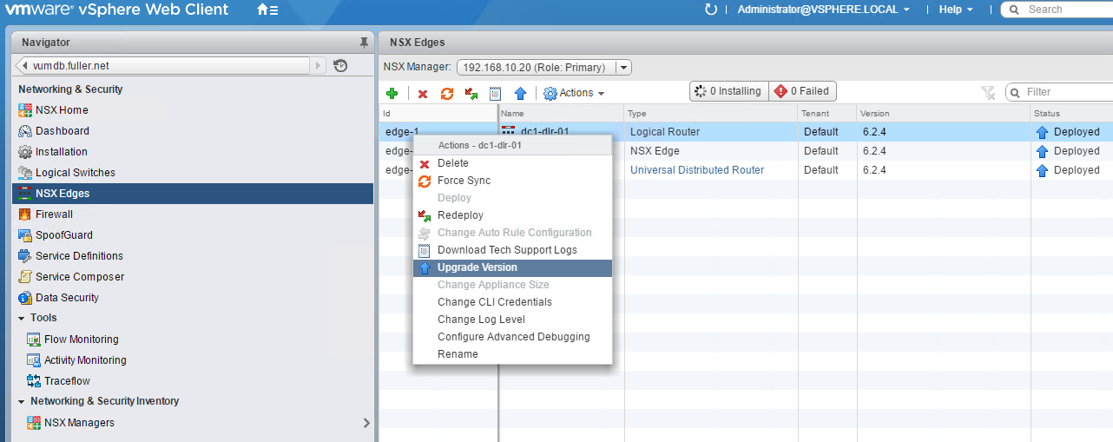Select the NSX Edge type cell

[x=711, y=151]
